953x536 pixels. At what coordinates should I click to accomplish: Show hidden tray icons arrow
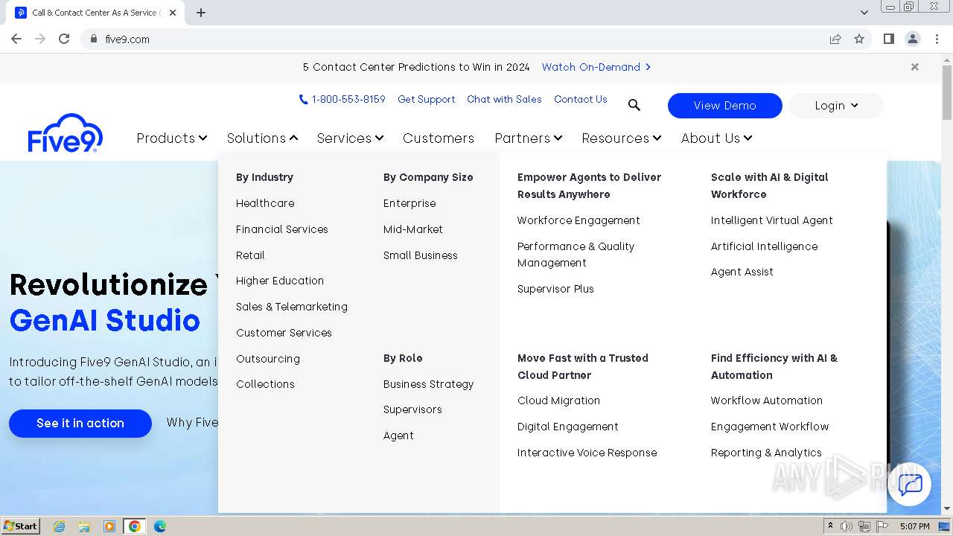coord(830,526)
